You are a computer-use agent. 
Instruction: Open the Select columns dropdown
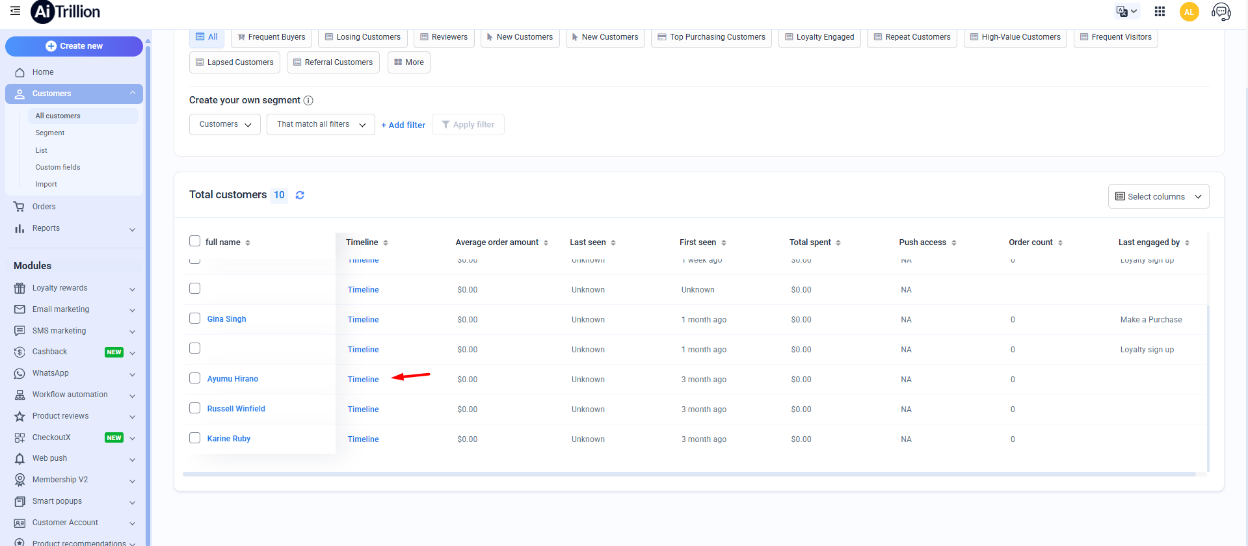(1158, 196)
